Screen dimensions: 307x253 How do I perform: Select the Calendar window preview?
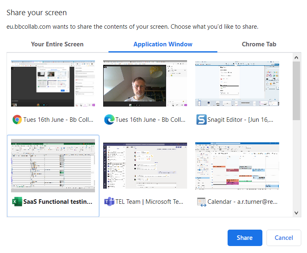point(237,166)
